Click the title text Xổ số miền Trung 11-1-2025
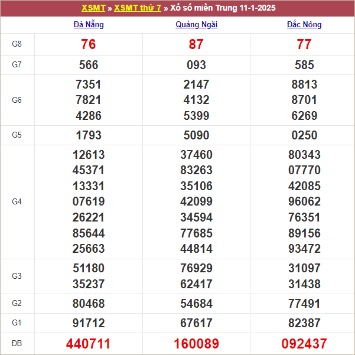Image resolution: width=355 pixels, height=355 pixels. [x=223, y=8]
